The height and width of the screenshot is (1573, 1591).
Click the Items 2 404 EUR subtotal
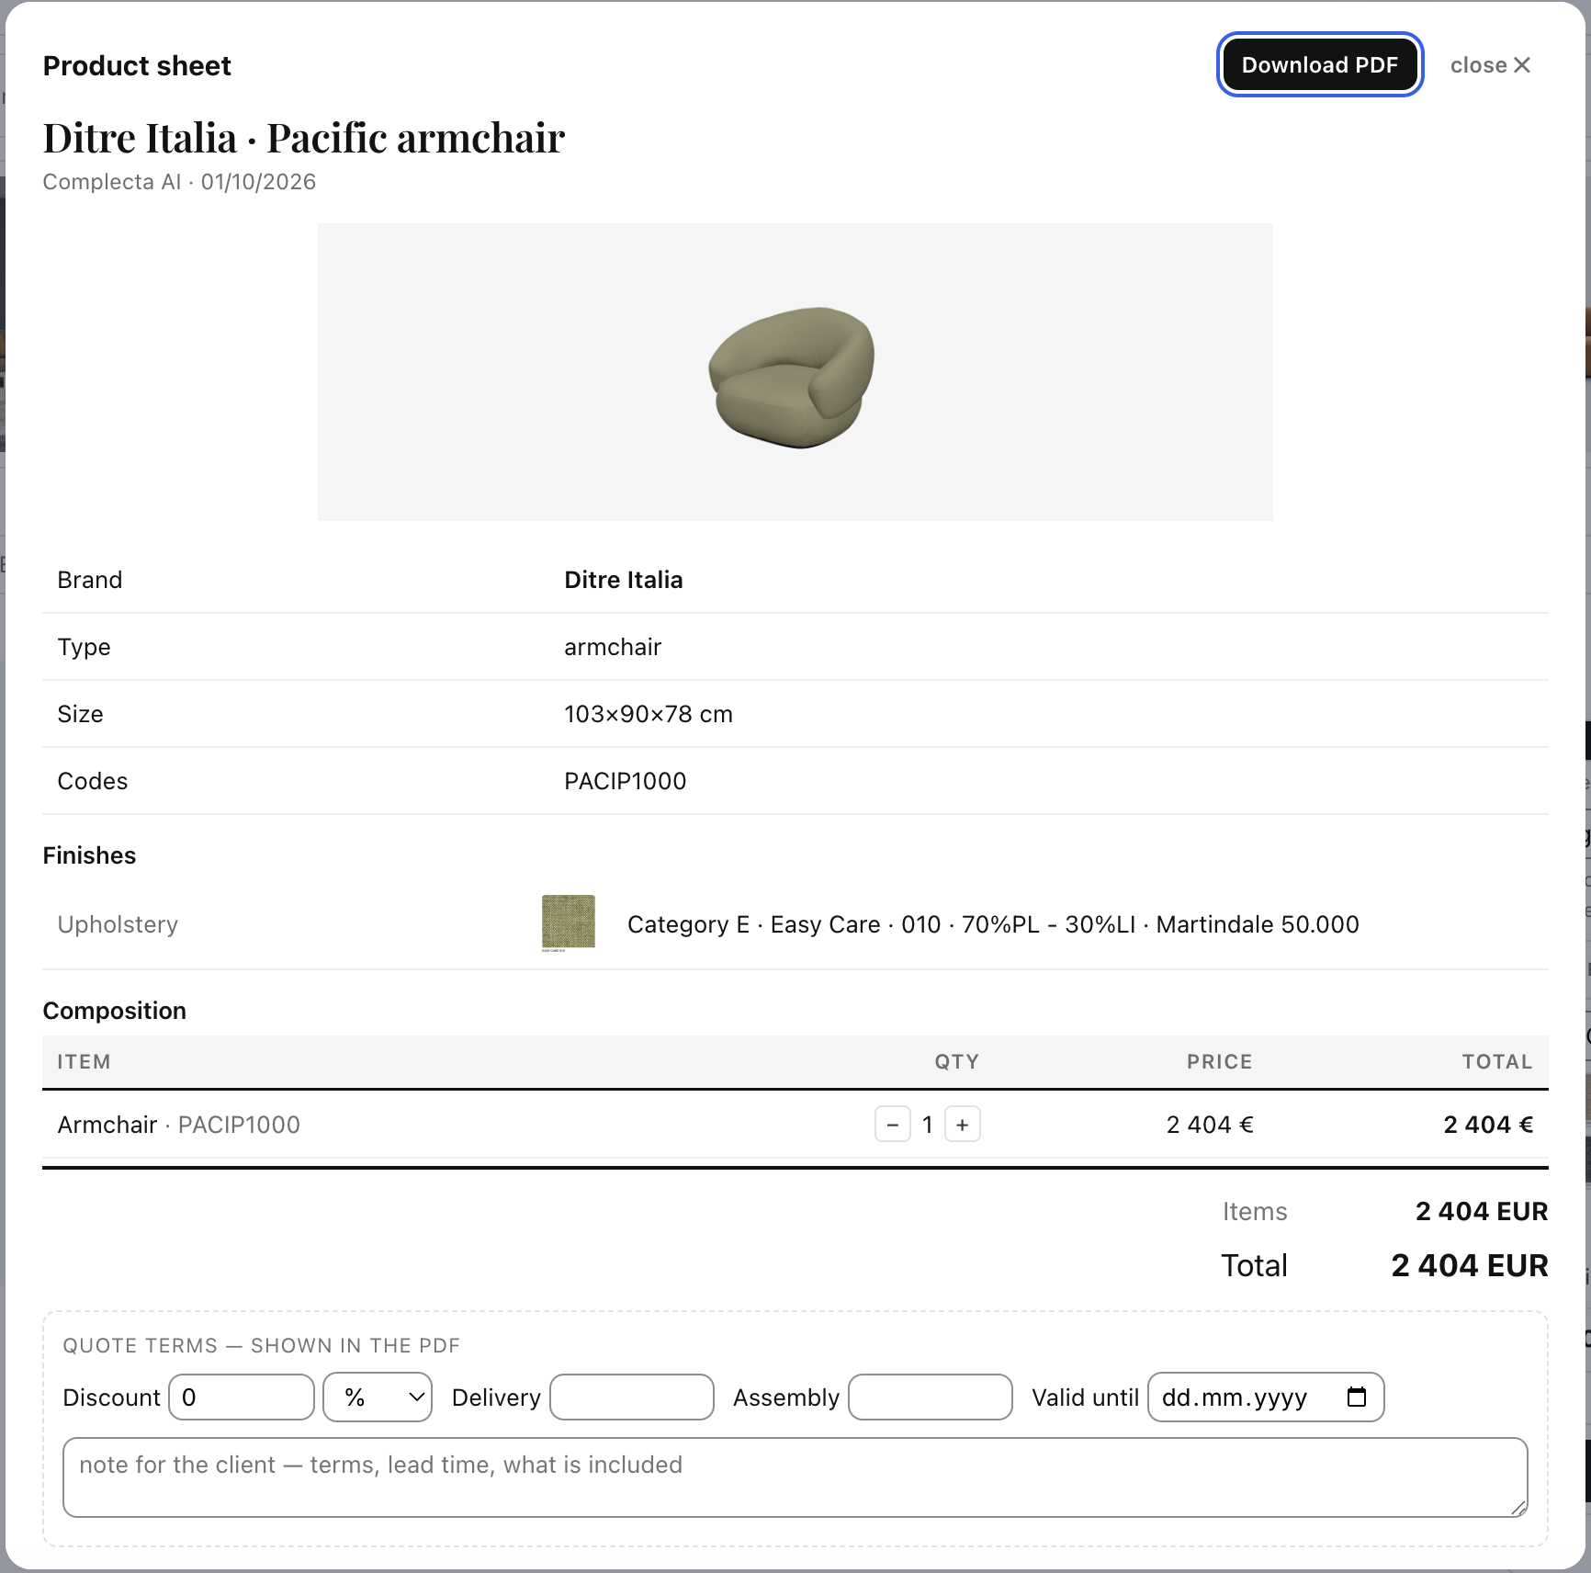click(x=1482, y=1211)
